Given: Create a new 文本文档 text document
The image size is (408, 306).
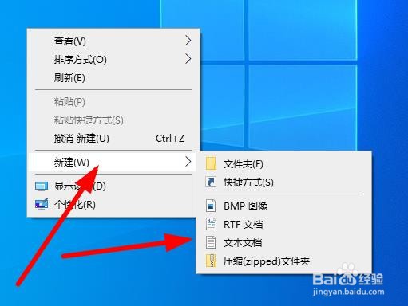Looking at the screenshot, I should pos(283,243).
